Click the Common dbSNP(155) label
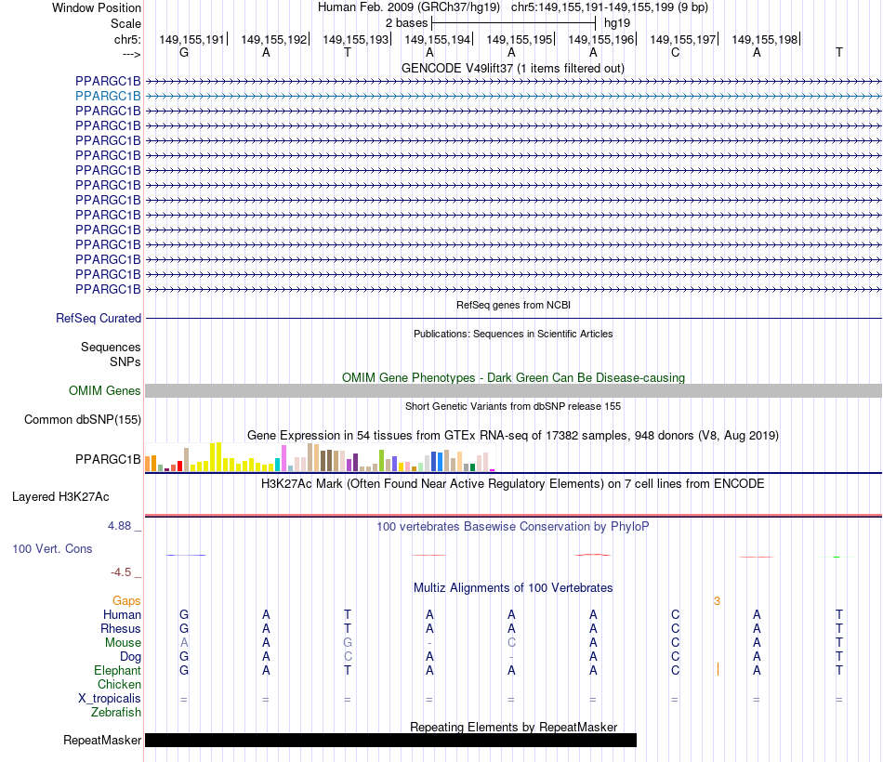The image size is (883, 762). [x=83, y=420]
